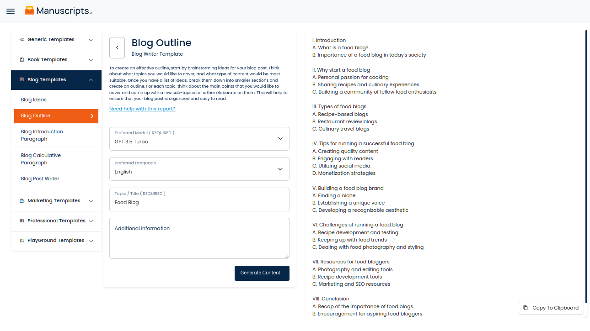Click the copy icon beside Copy To Clipboard

click(526, 308)
